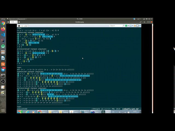Open Internet Explorer on Windows taskbar
175x131 pixels.
27,112
